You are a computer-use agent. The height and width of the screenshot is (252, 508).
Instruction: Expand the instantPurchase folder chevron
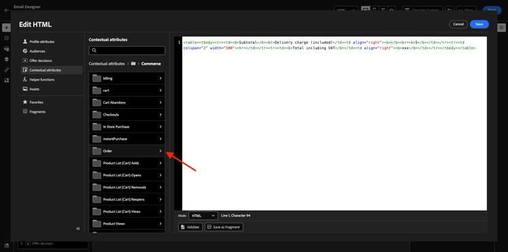(x=161, y=139)
